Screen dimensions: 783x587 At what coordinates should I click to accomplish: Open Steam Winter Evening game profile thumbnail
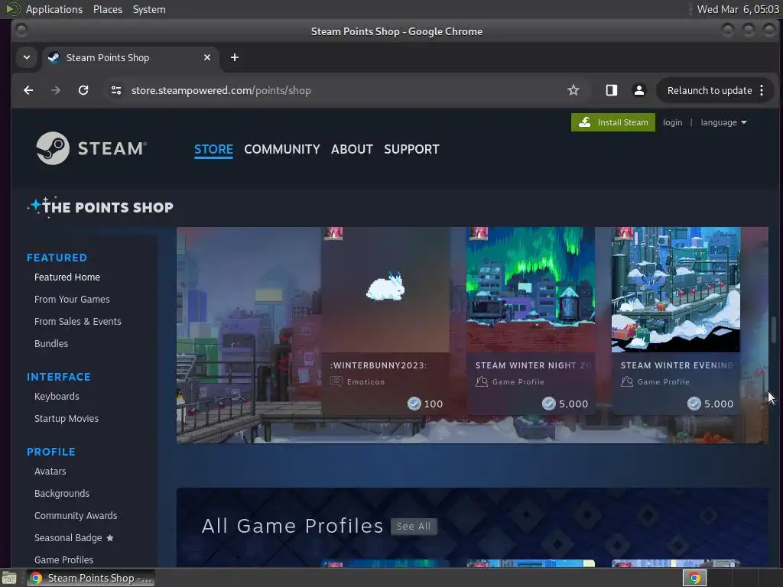point(676,290)
